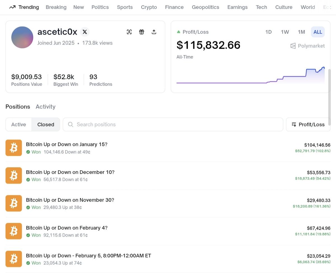This screenshot has width=336, height=273.
Task: Open the Profit/Loss sort dropdown
Action: click(308, 124)
